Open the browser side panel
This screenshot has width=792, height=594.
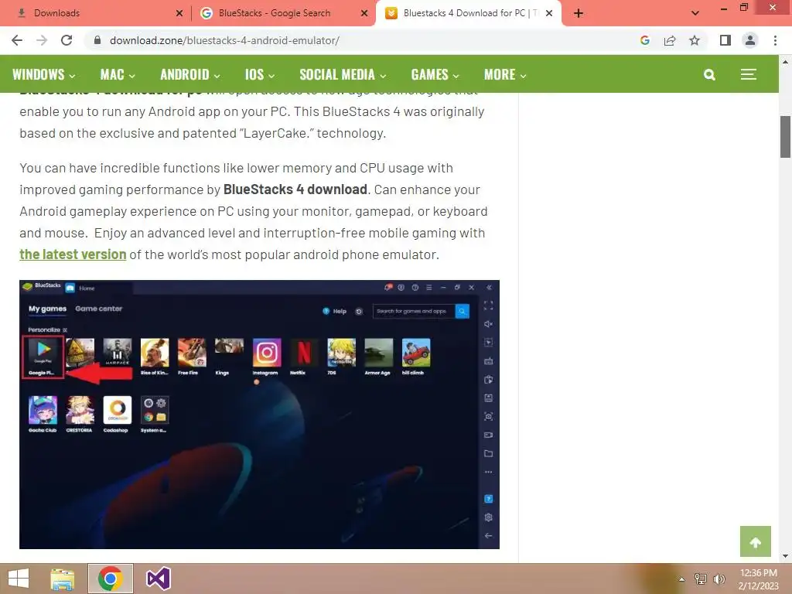[725, 40]
